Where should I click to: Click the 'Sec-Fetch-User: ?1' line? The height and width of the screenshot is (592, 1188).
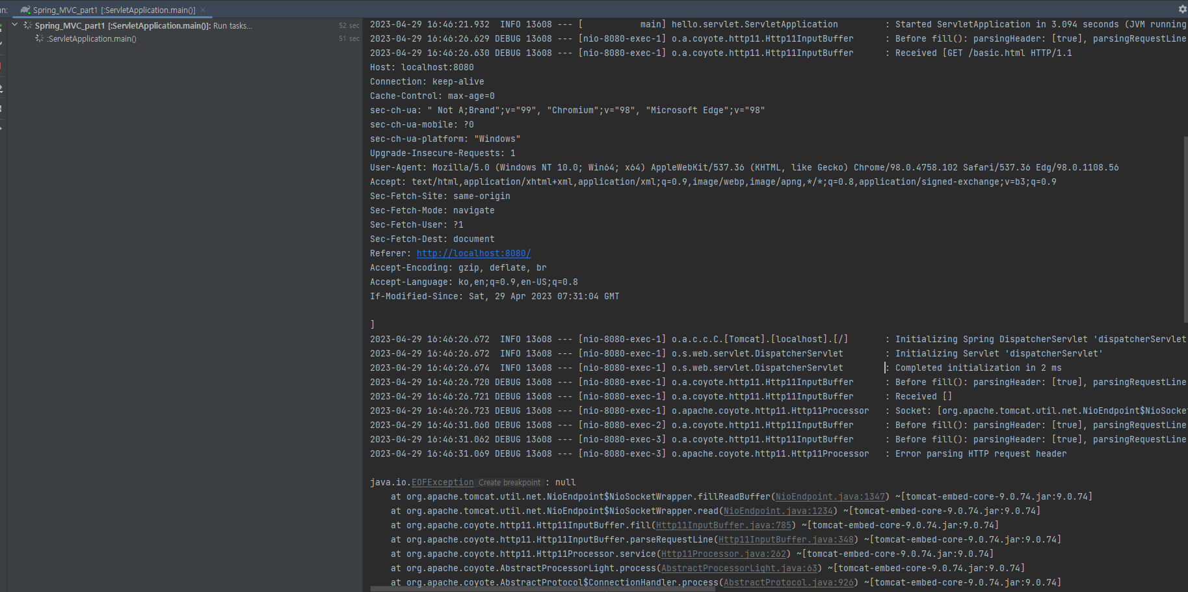point(416,224)
